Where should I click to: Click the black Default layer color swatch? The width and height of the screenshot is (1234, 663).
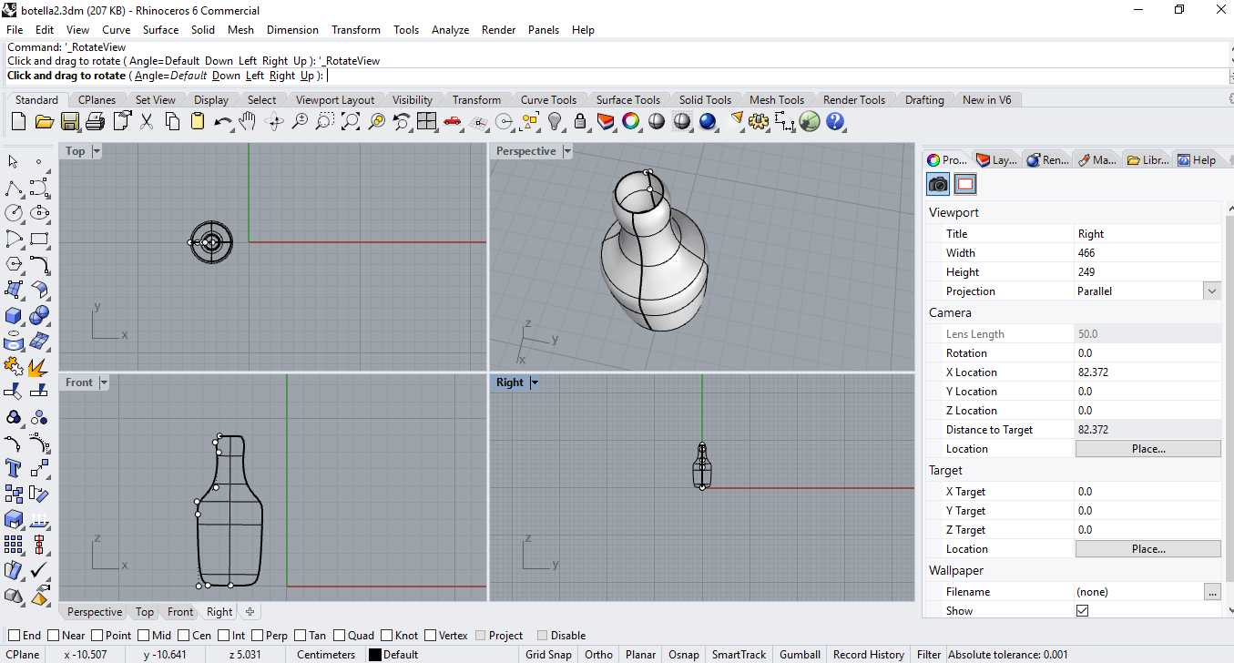pos(374,655)
